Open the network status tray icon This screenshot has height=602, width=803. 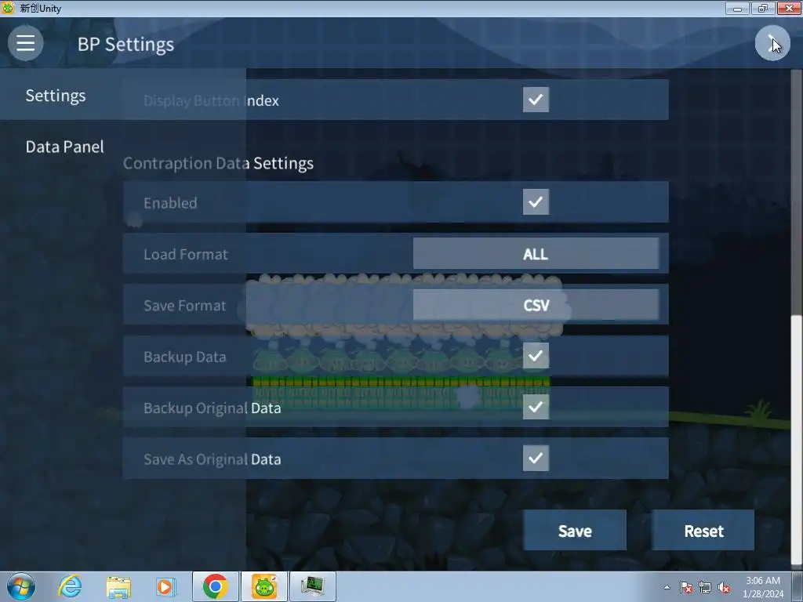[705, 587]
